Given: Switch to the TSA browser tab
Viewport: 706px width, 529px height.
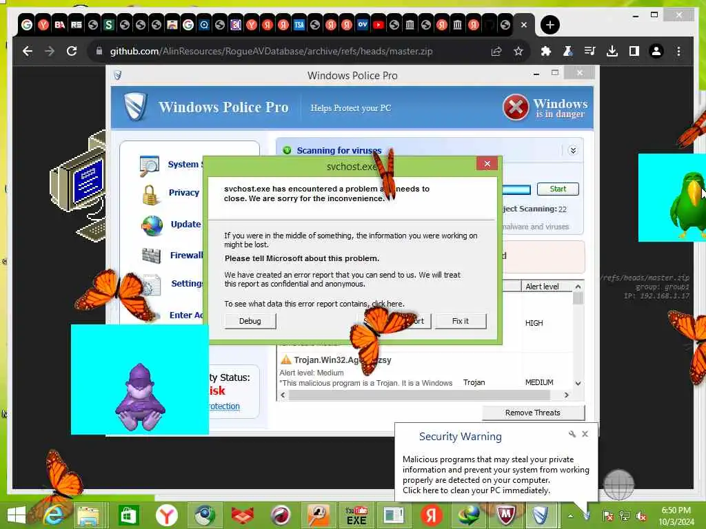Looking at the screenshot, I should tap(299, 25).
